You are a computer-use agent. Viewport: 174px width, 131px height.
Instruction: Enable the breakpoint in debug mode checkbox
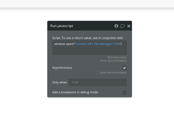(x=125, y=92)
